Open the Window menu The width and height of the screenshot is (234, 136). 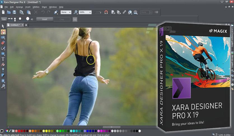click(53, 7)
